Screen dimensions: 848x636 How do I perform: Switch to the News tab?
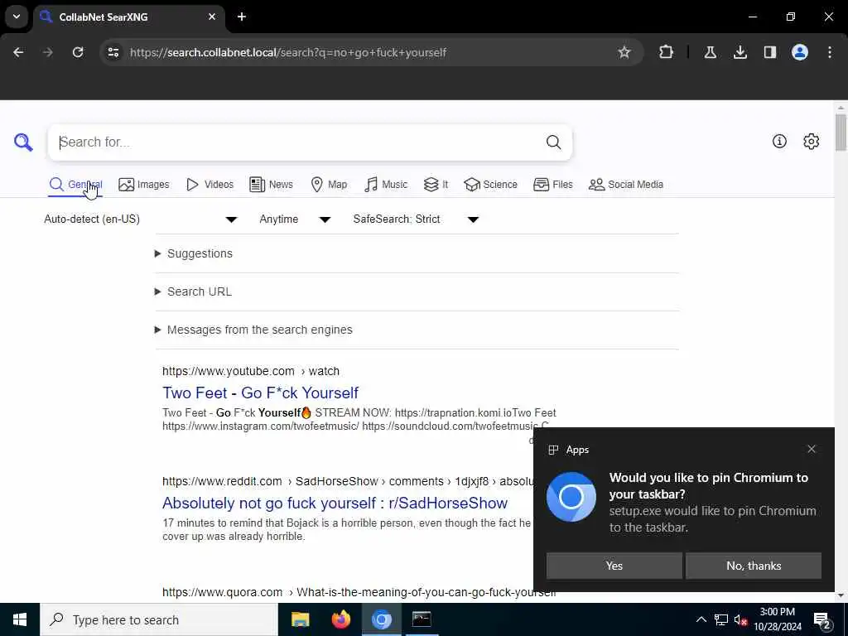point(272,185)
